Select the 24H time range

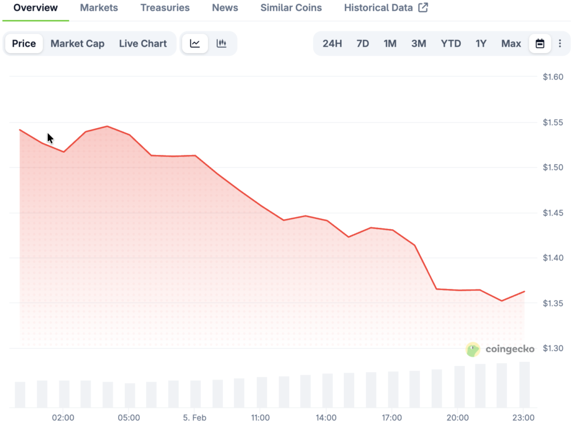tap(332, 44)
